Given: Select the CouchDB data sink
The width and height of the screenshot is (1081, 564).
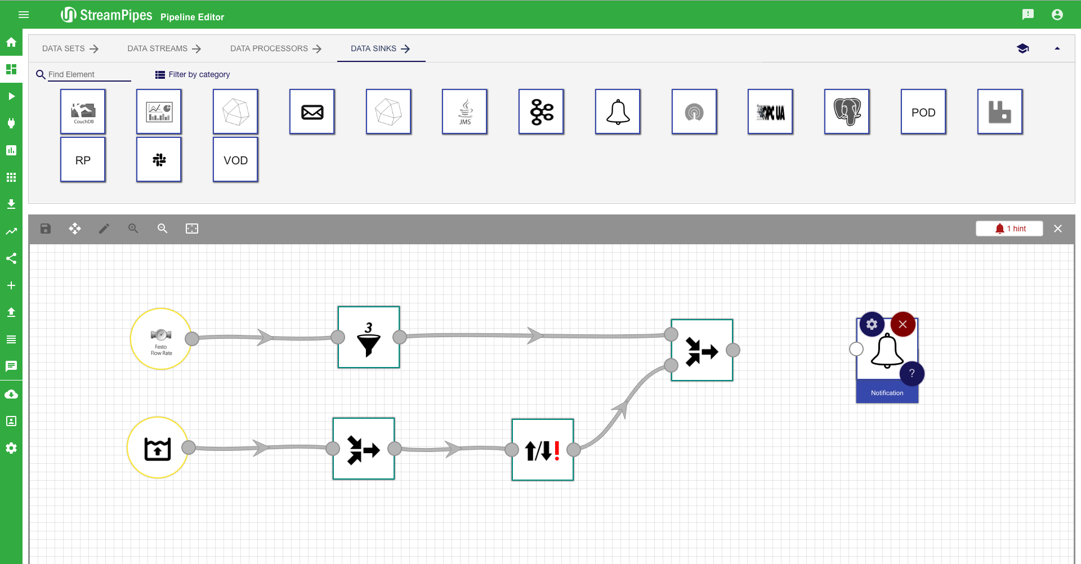Looking at the screenshot, I should pos(83,111).
